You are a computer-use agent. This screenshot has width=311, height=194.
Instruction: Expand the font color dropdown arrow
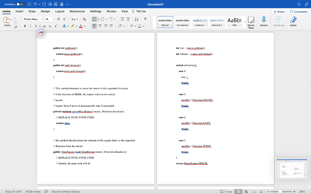coord(85,26)
